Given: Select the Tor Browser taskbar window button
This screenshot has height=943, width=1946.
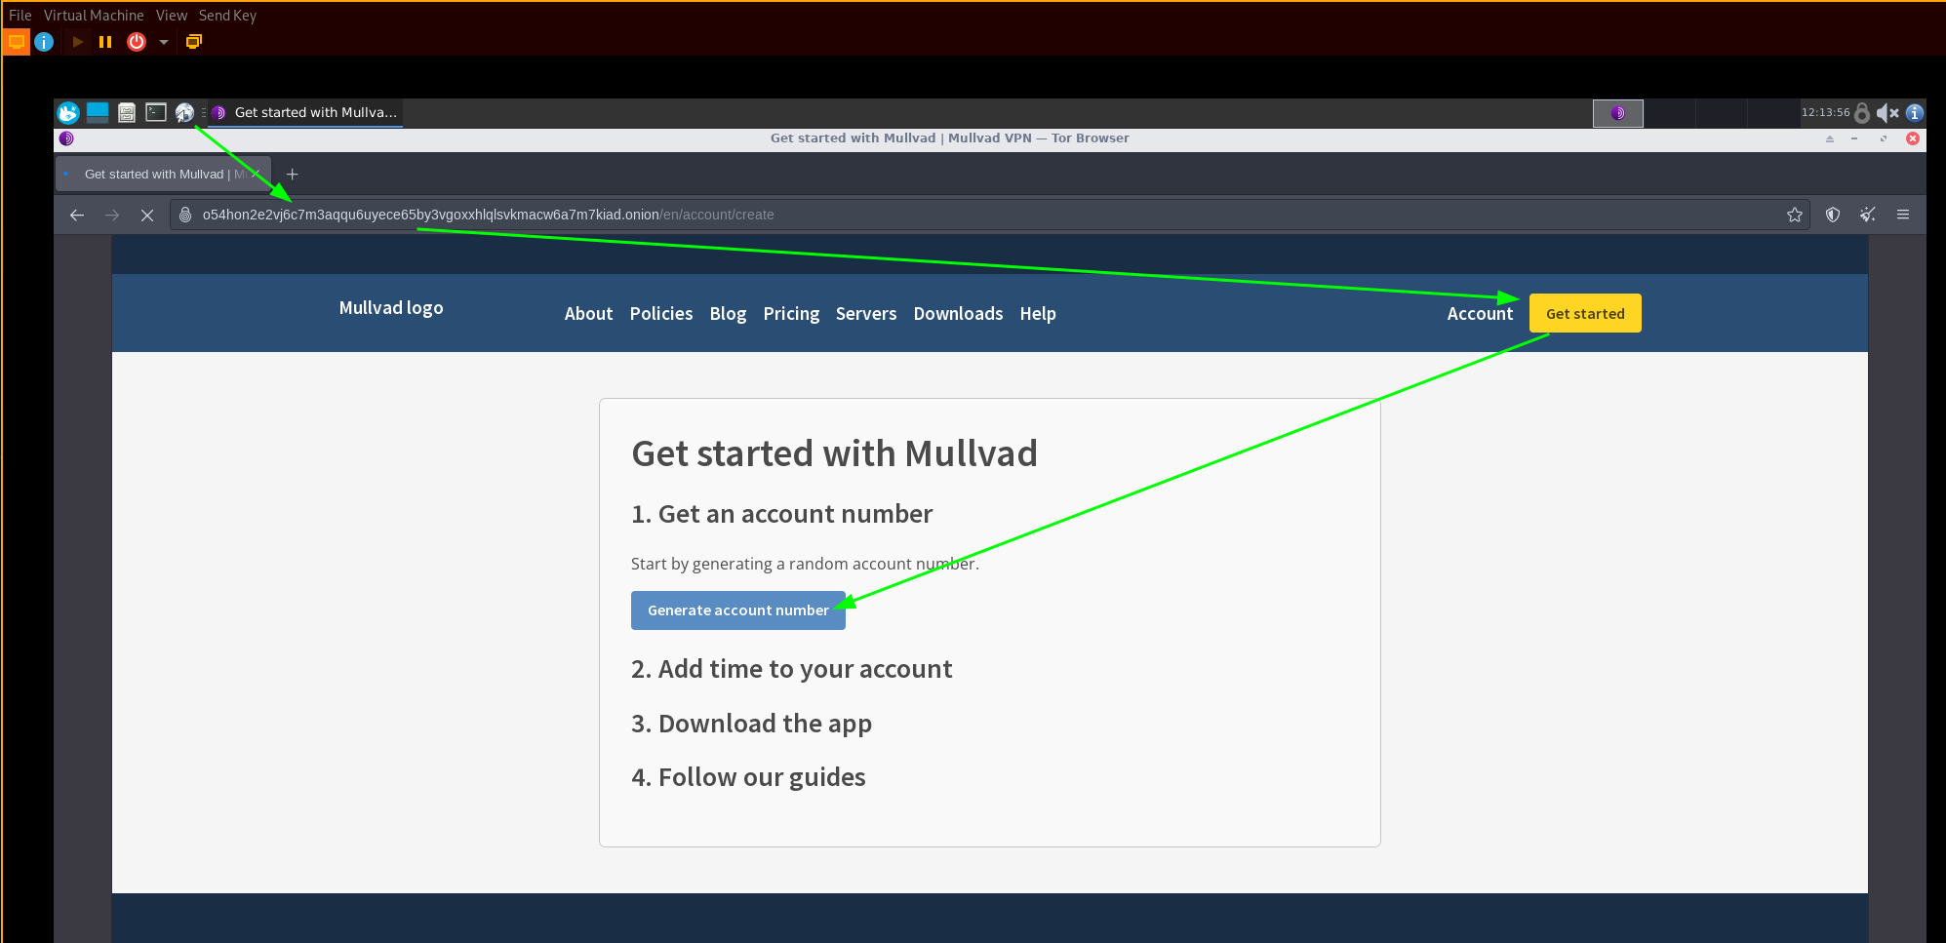Looking at the screenshot, I should [305, 112].
